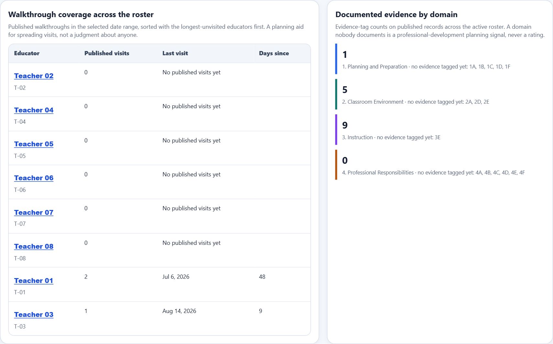Open the Teacher 01 educator link
Image resolution: width=553 pixels, height=344 pixels.
pos(34,281)
